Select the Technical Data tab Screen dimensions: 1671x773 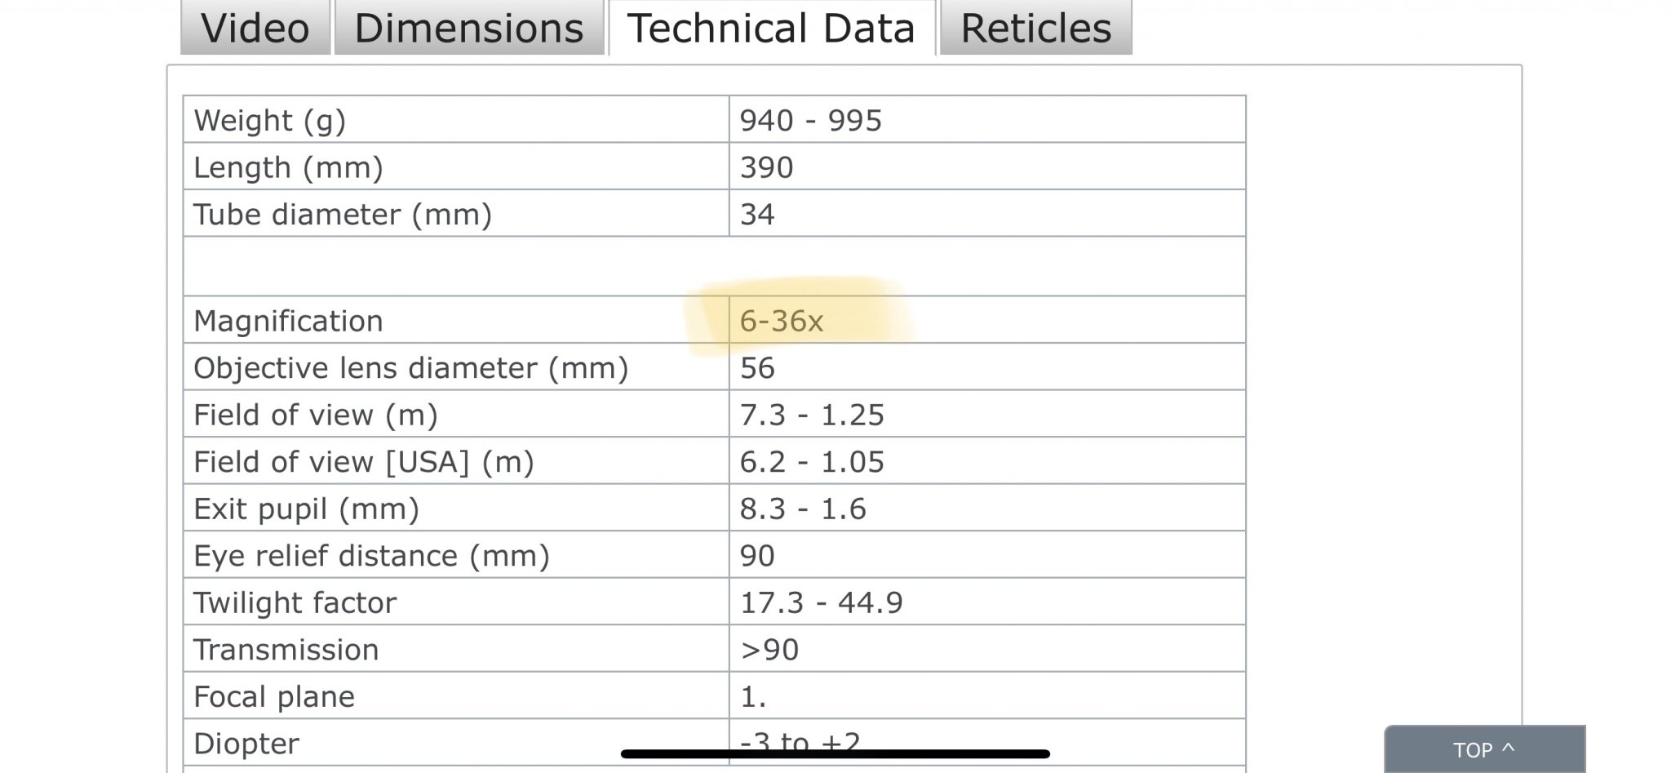pos(771,29)
